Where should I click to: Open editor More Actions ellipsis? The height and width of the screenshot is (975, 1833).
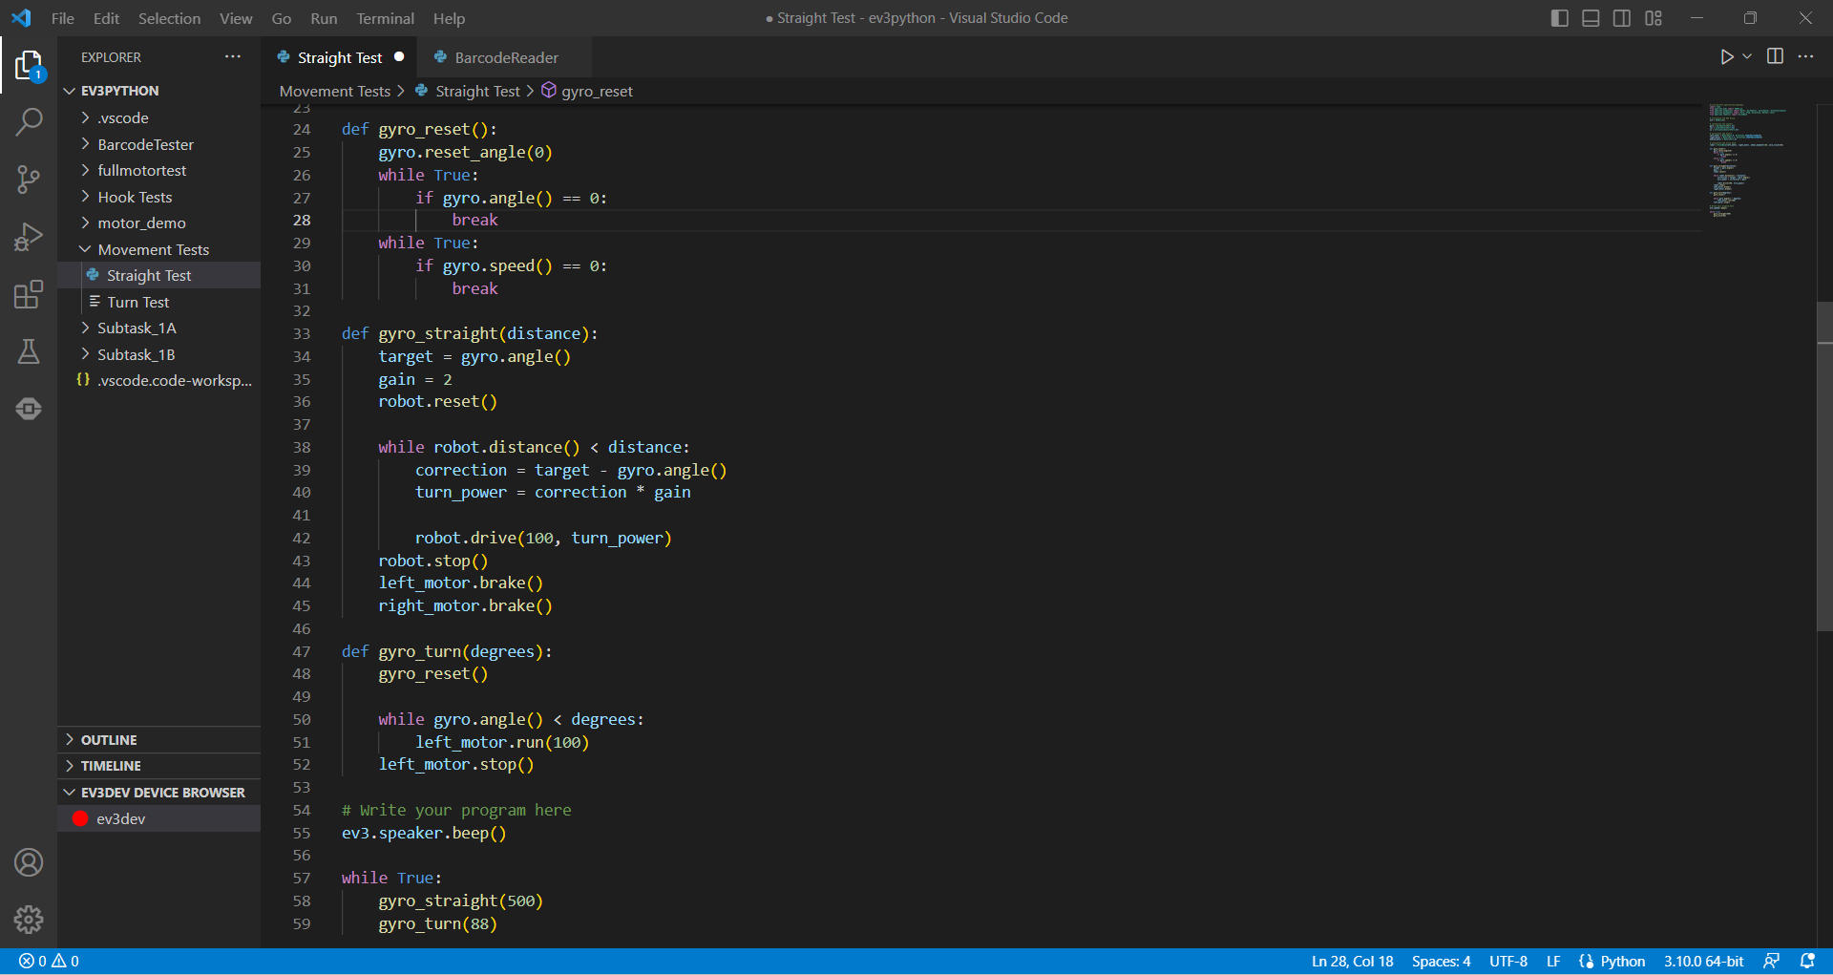[1805, 56]
